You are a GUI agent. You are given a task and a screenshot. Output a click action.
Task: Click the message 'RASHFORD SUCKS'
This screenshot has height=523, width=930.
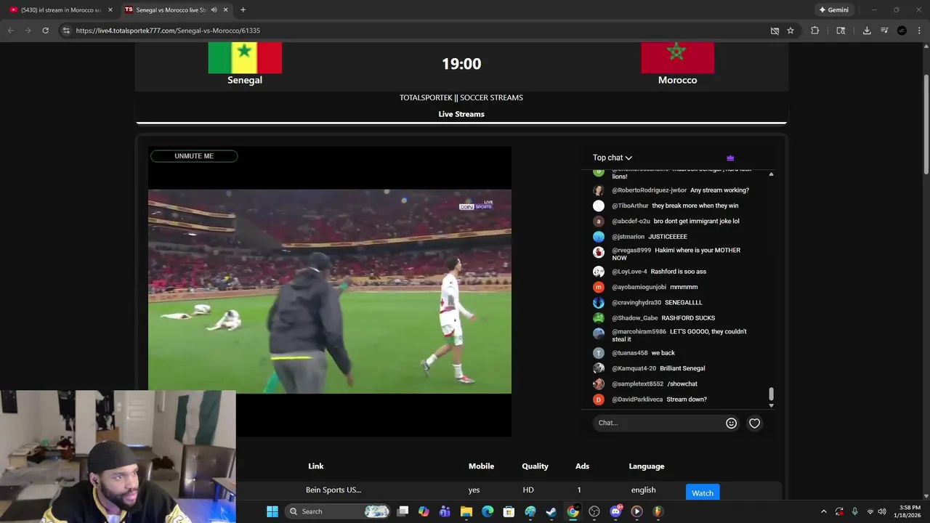[688, 318]
